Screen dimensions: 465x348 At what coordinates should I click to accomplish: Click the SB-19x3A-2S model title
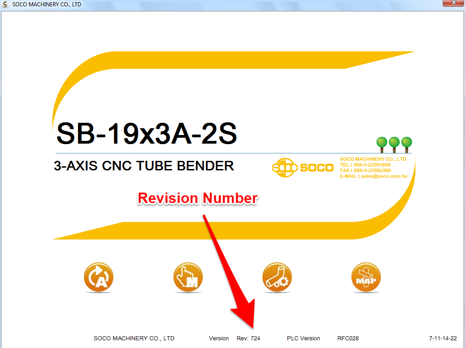click(x=146, y=134)
